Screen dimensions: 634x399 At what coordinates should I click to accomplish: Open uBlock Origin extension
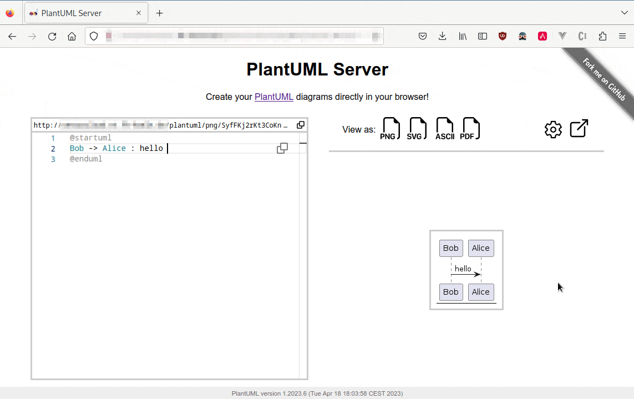pyautogui.click(x=503, y=37)
